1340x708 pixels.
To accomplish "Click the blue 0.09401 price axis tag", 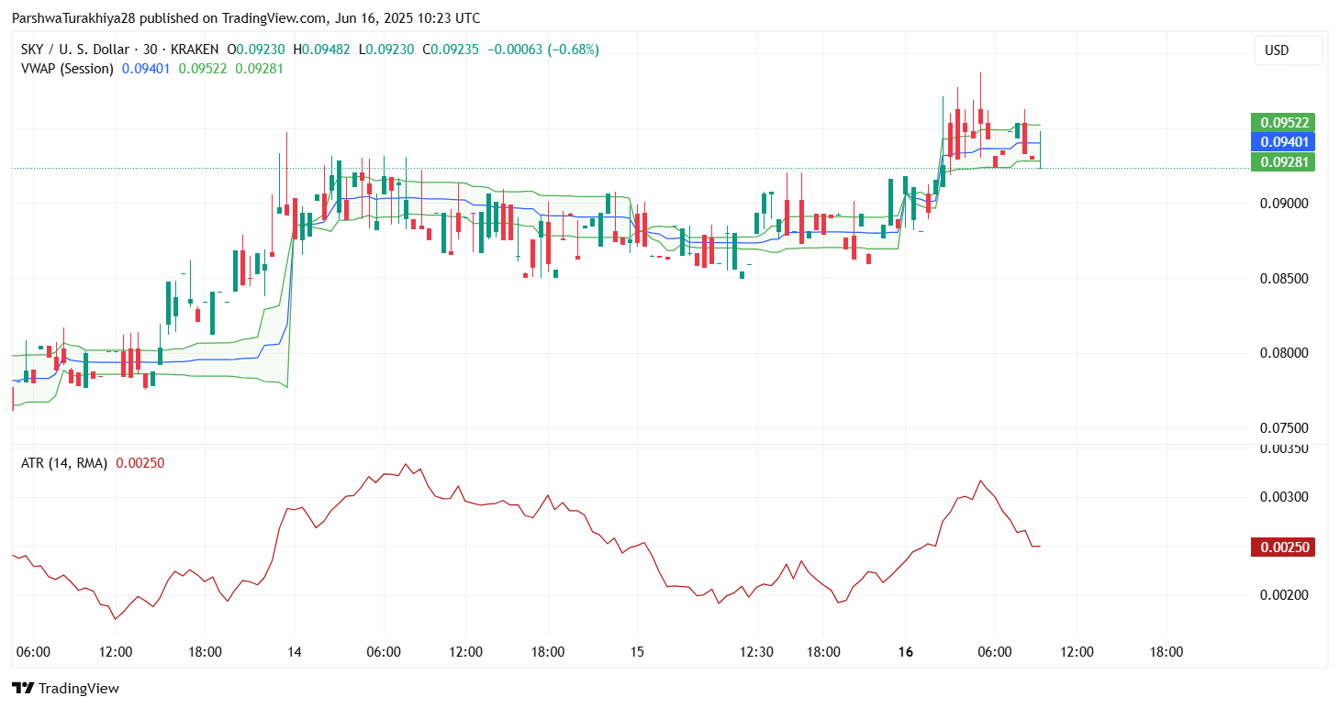I will pyautogui.click(x=1283, y=142).
